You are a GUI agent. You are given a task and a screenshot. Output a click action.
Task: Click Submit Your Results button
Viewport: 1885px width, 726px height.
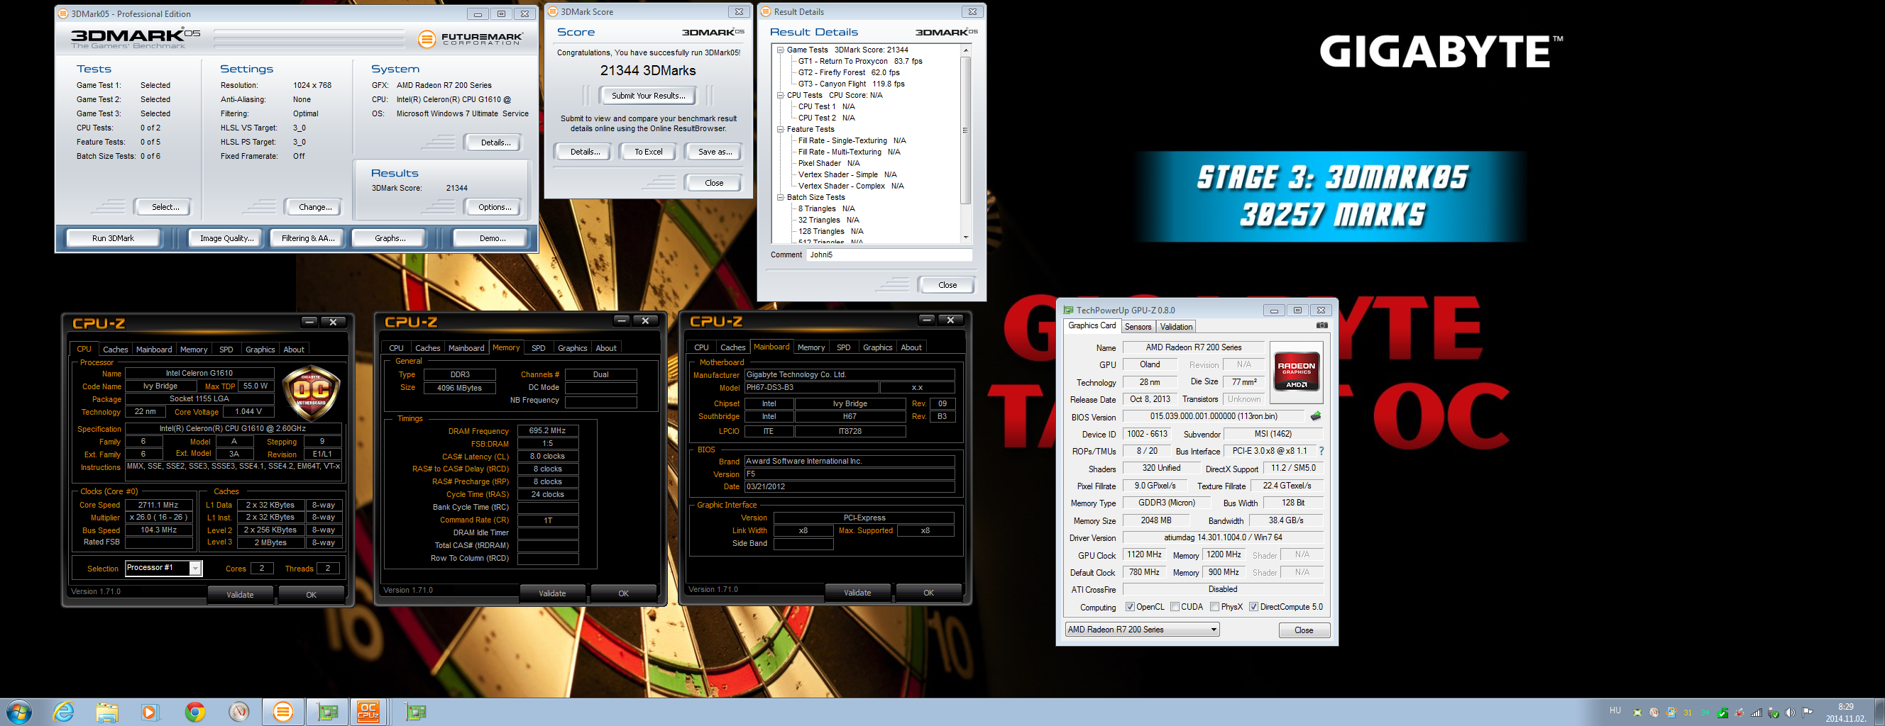649,96
